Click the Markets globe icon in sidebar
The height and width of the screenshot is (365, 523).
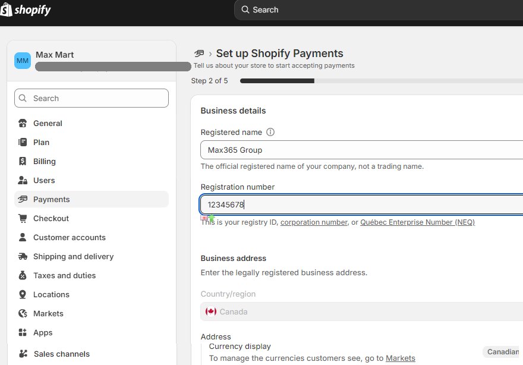(x=23, y=314)
